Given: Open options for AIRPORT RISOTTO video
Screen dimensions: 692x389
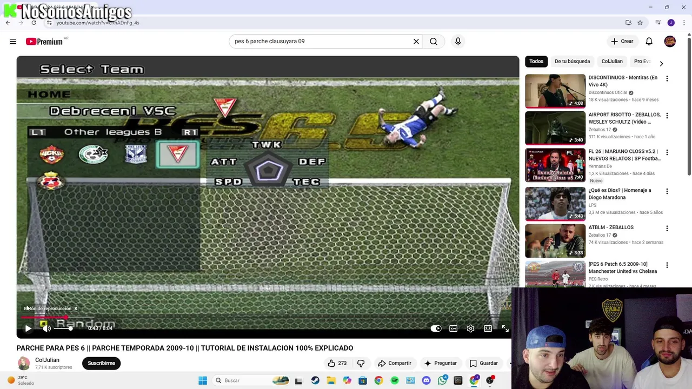Looking at the screenshot, I should (x=667, y=116).
